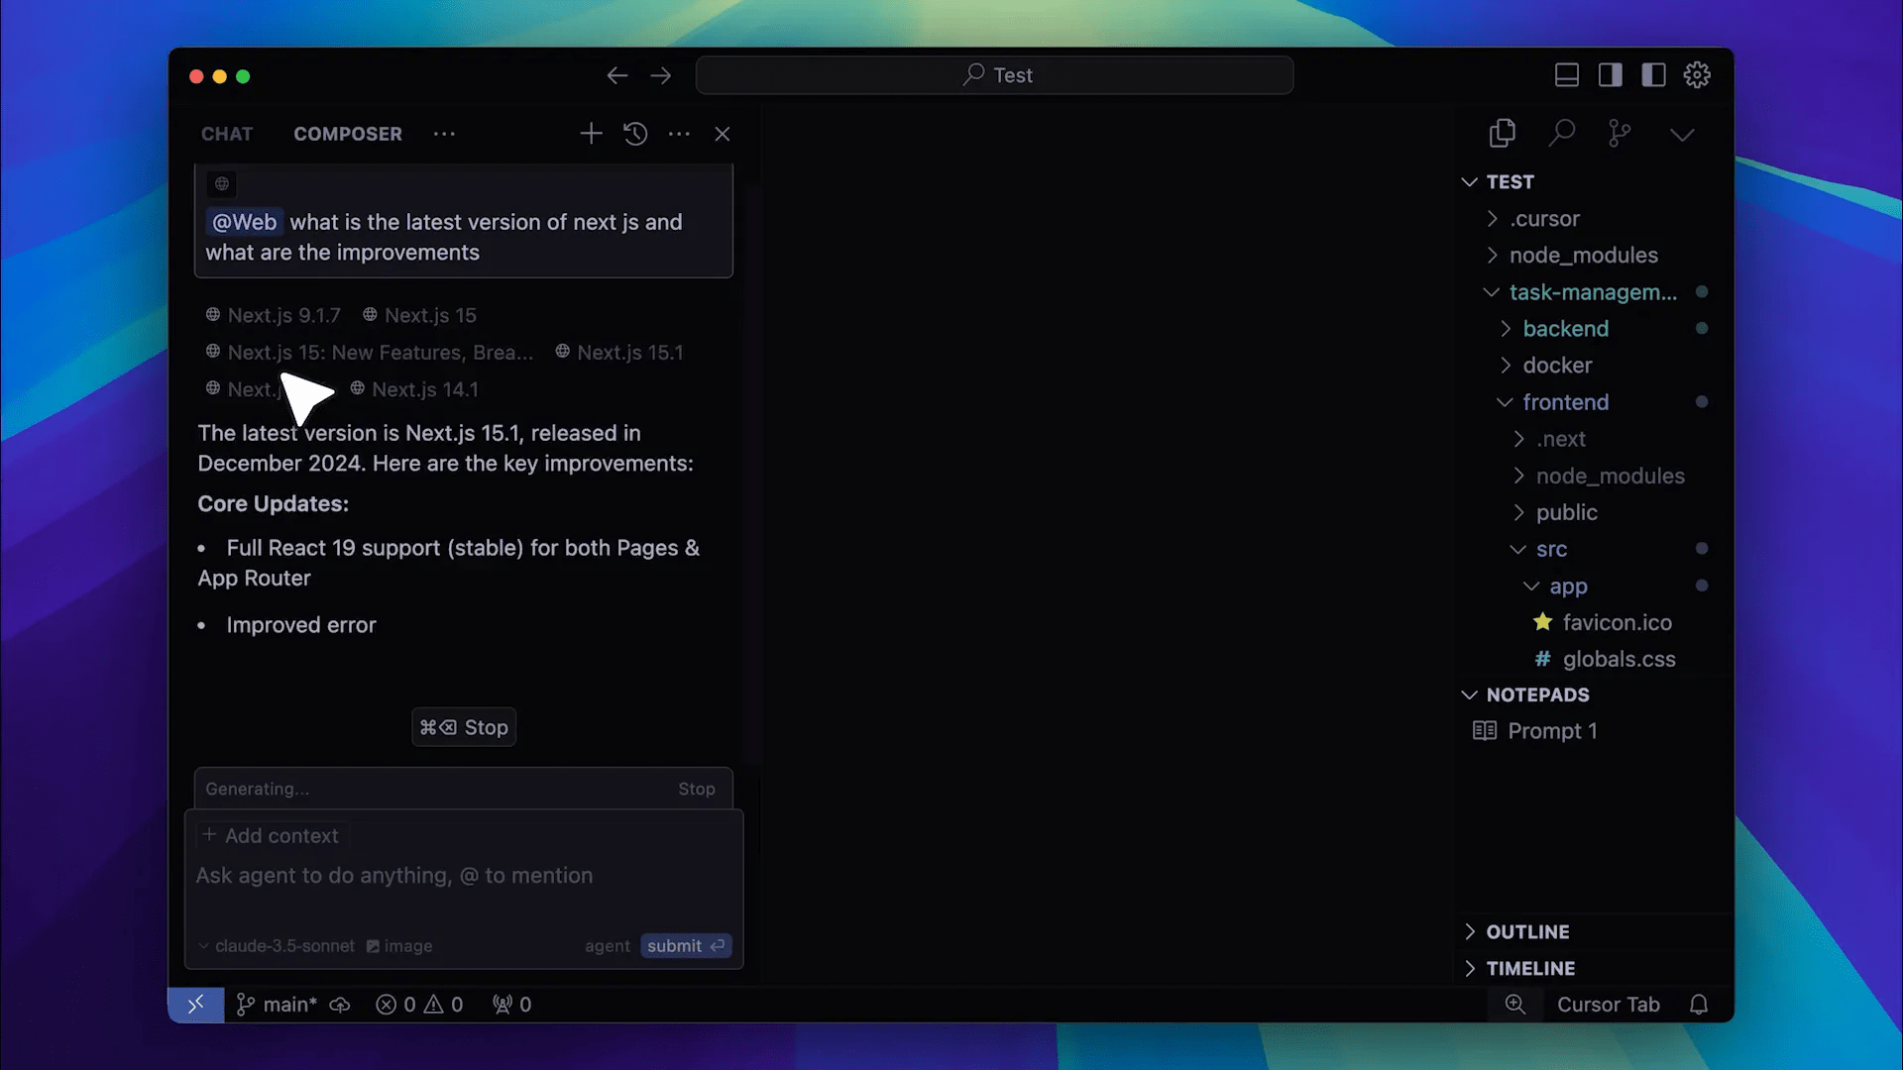
Task: Show composer history
Action: click(635, 134)
